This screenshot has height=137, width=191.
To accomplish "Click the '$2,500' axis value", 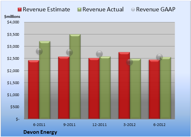I will pyautogui.click(x=13, y=58).
